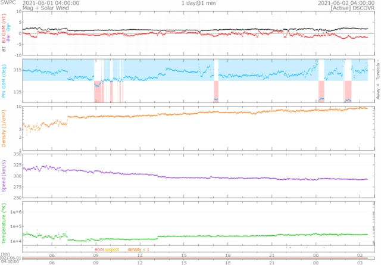Click the Temperature (°K) axis label
The width and height of the screenshot is (381, 265).
[x=4, y=224]
